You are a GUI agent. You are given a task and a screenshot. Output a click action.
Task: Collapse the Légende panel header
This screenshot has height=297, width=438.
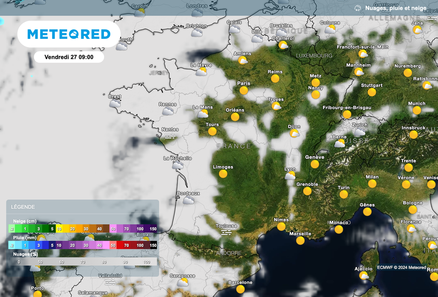pos(82,207)
